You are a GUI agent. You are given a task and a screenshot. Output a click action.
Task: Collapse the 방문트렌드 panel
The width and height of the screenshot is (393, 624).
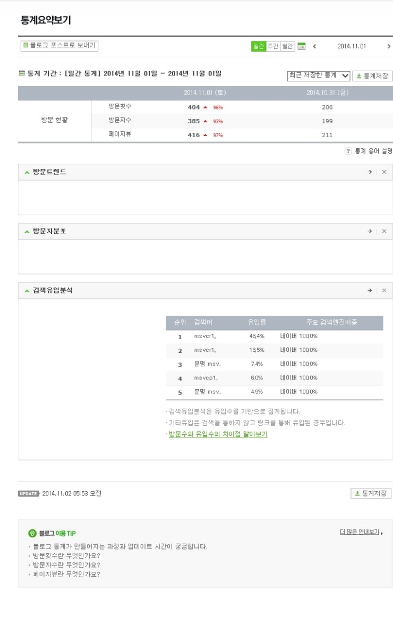(x=27, y=172)
